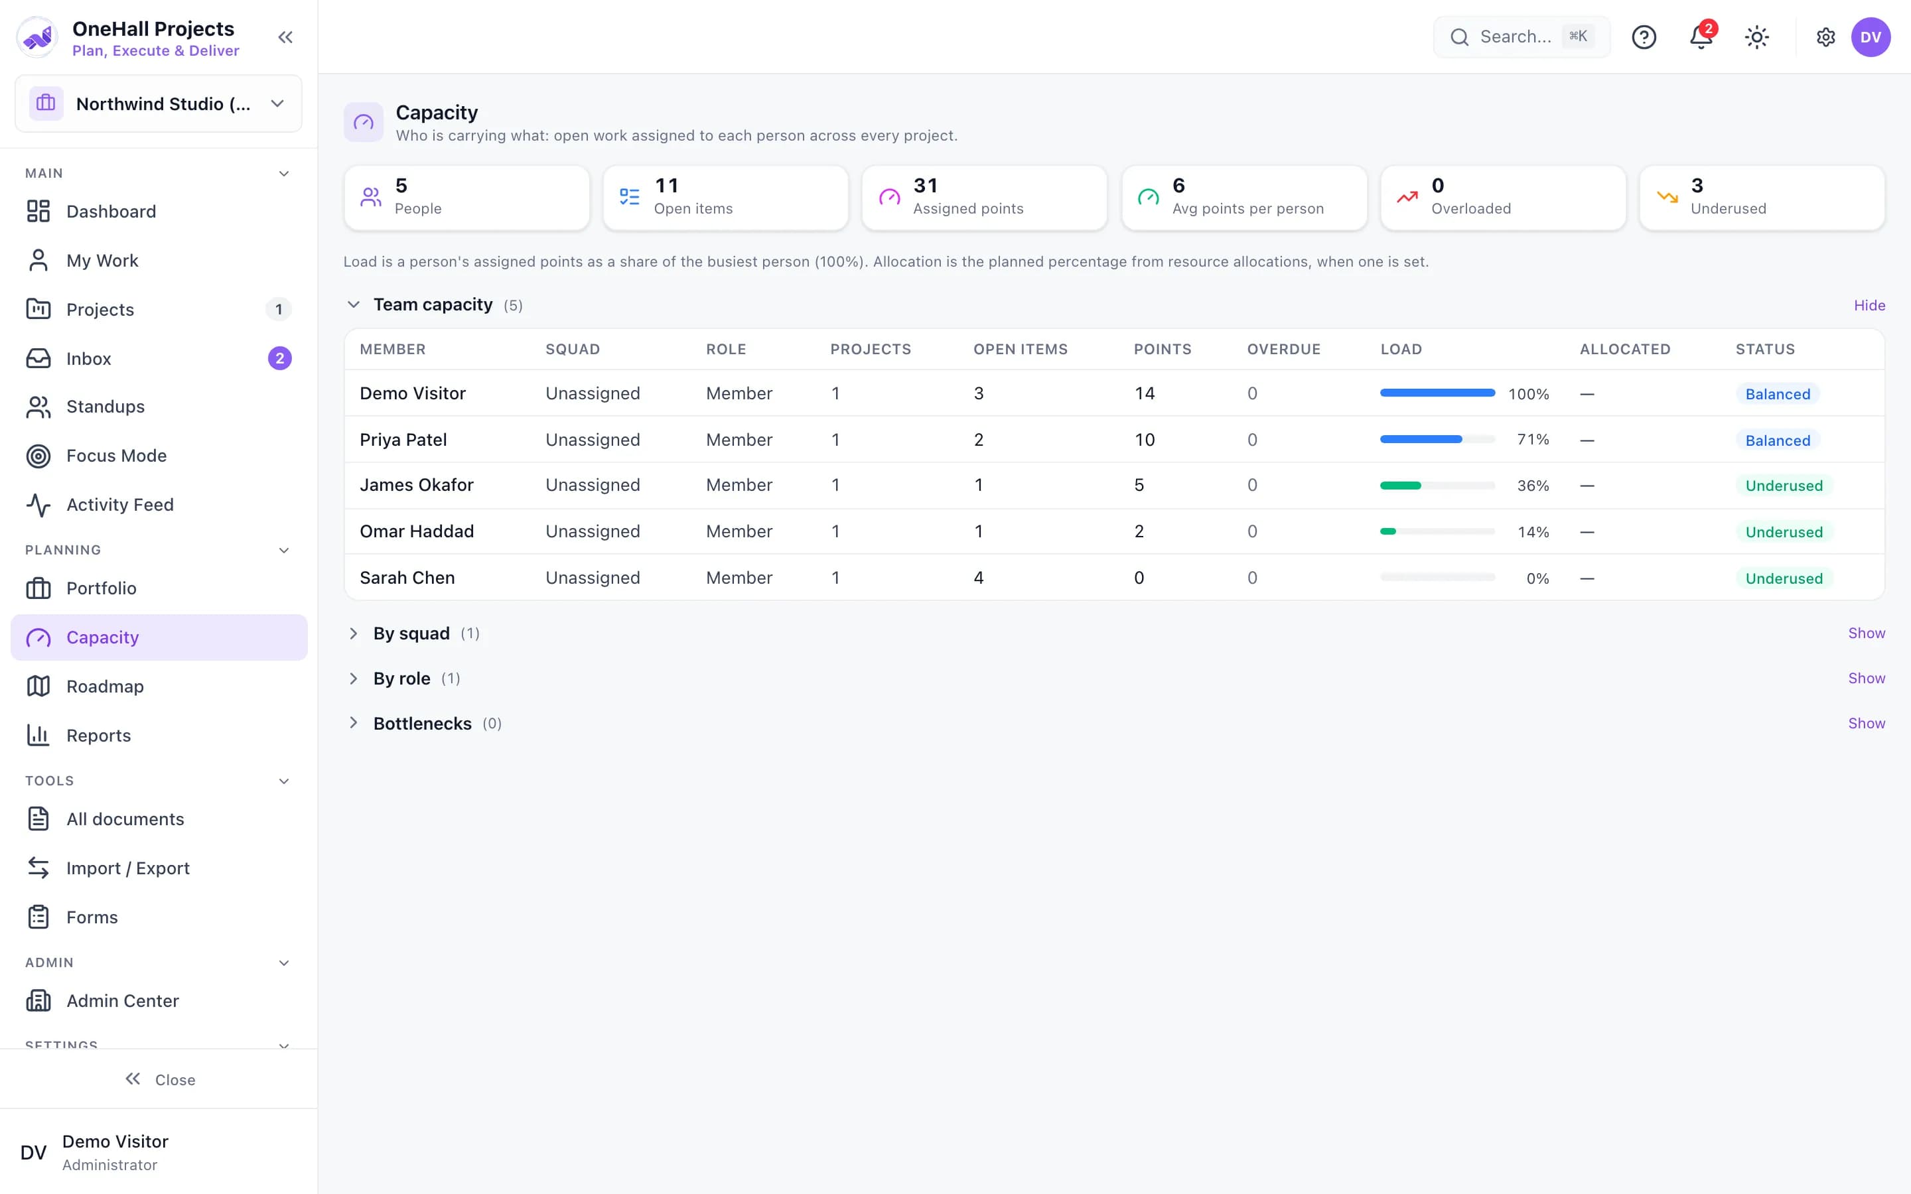Open the Northwind Studio workspace dropdown
The image size is (1911, 1194).
pos(158,103)
